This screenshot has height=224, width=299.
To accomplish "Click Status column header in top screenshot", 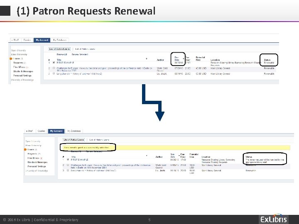I will tap(267, 60).
